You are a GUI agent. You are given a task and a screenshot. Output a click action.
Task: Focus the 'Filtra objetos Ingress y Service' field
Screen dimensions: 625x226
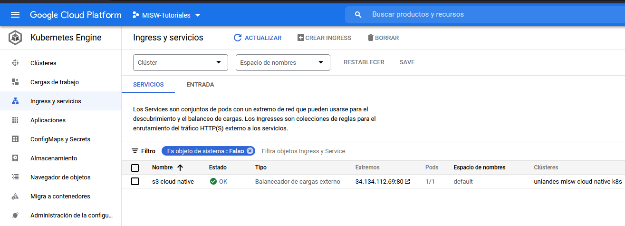point(303,151)
